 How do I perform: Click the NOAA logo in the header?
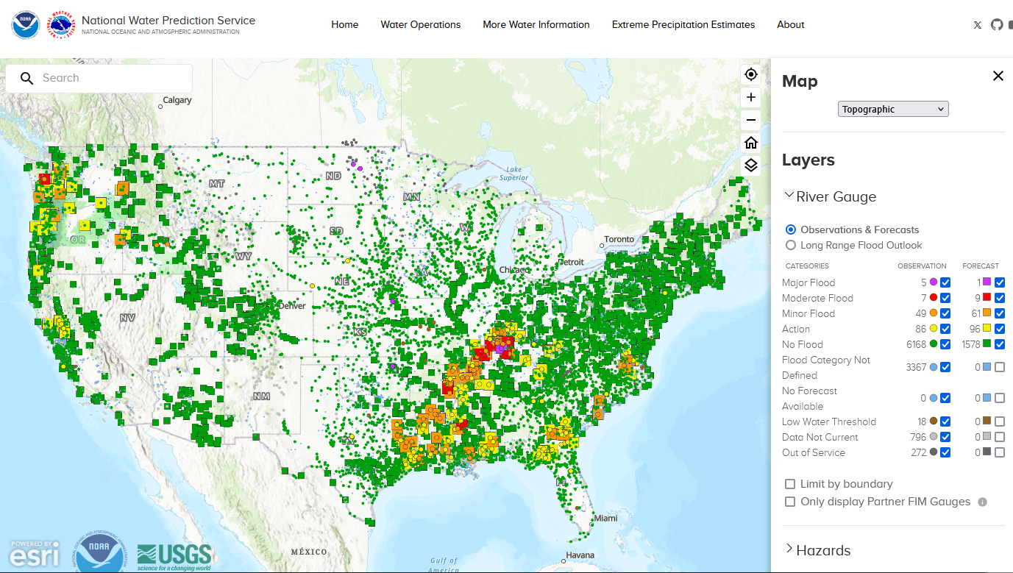26,25
